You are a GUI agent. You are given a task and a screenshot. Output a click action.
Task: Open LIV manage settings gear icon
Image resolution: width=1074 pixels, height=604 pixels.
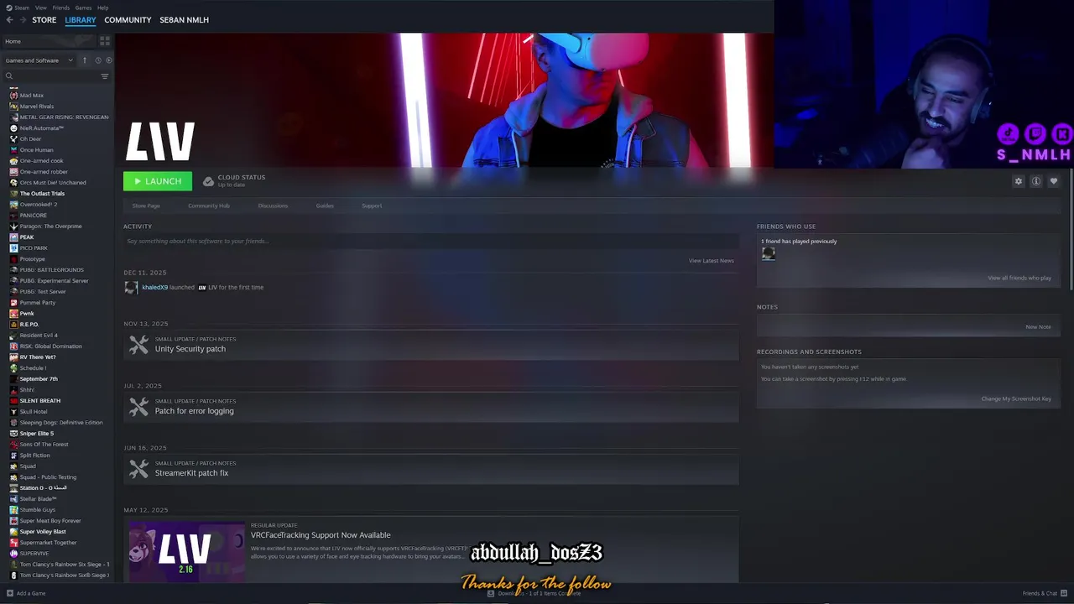[1019, 181]
